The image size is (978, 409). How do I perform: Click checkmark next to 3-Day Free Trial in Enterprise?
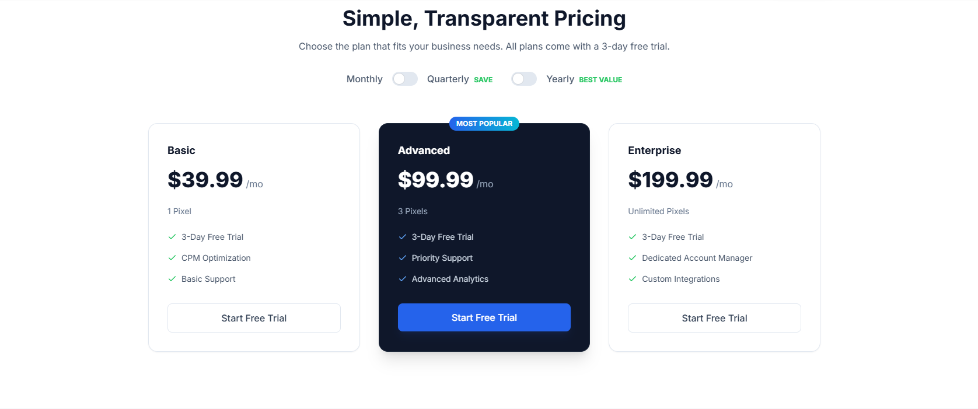(632, 237)
